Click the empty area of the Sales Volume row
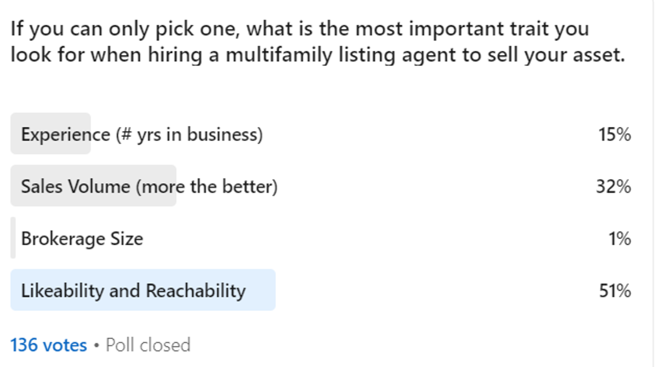This screenshot has height=367, width=662. coord(432,187)
